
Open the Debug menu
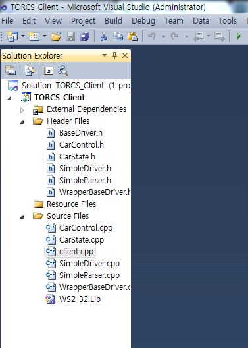143,21
